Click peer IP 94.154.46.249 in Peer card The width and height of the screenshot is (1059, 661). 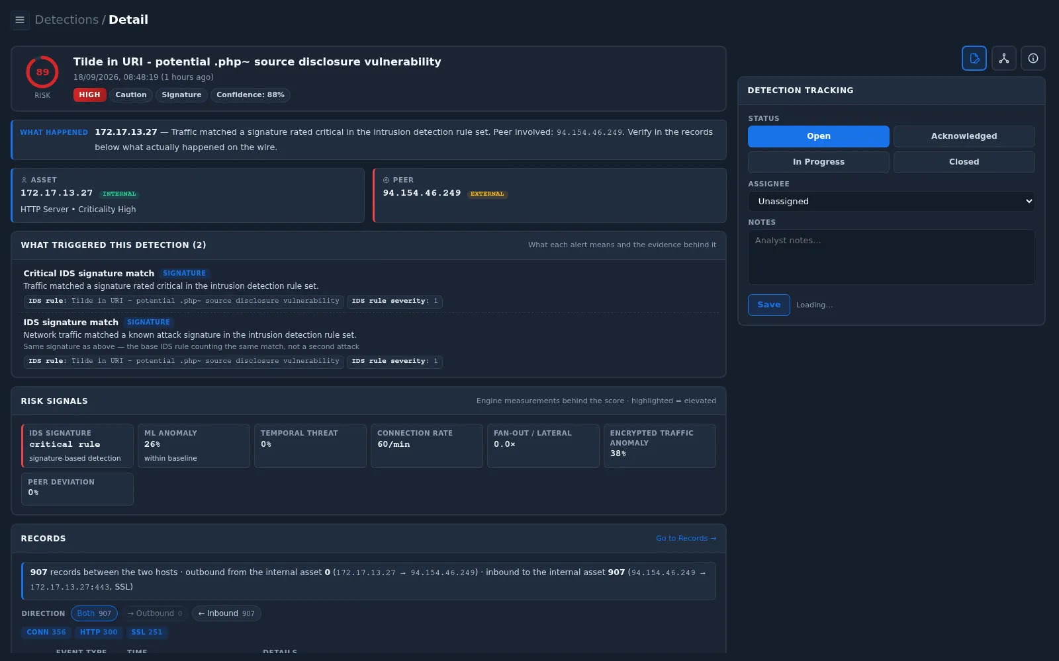coord(422,193)
